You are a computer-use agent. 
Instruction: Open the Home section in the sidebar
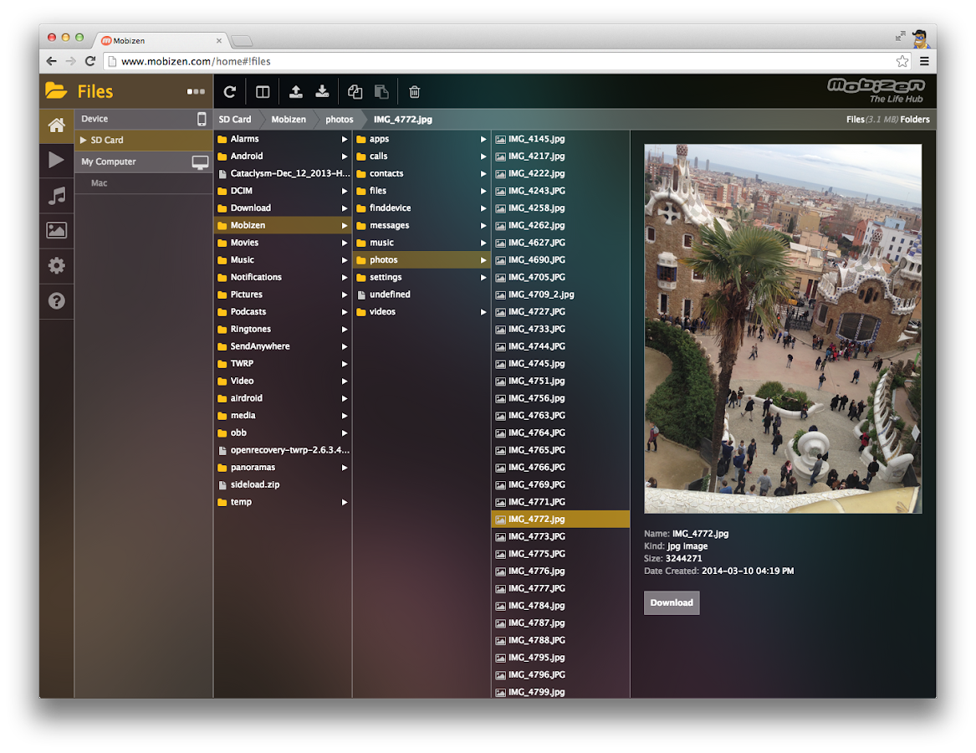pyautogui.click(x=56, y=125)
